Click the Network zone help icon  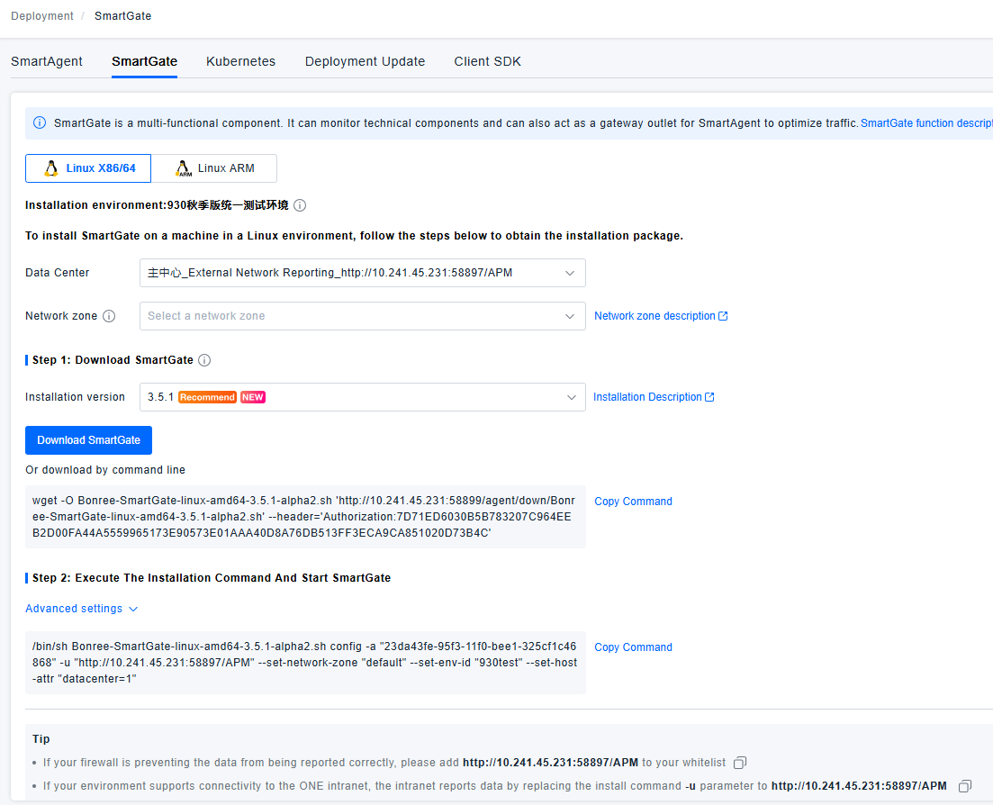tap(109, 316)
